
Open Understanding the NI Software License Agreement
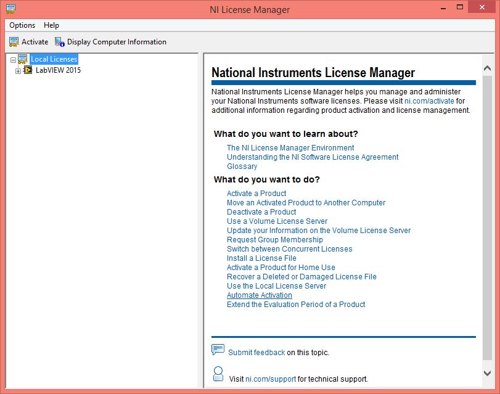[x=313, y=157]
